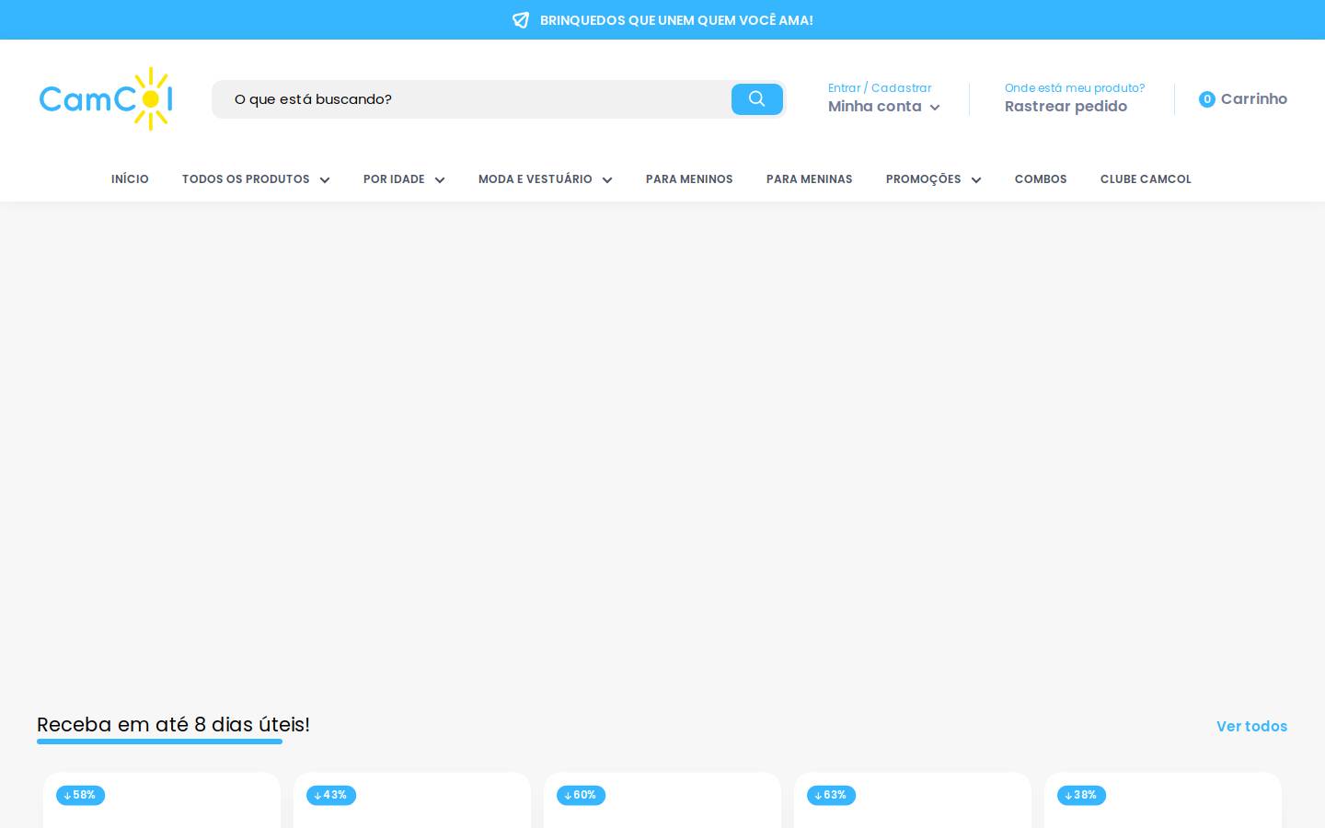Open the PARA MENINAS menu item
Viewport: 1325px width, 828px height.
810,179
